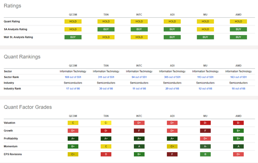Image resolution: width=258 pixels, height=163 pixels.
Task: Select AMD Profitability grade B+
Action: (238, 139)
